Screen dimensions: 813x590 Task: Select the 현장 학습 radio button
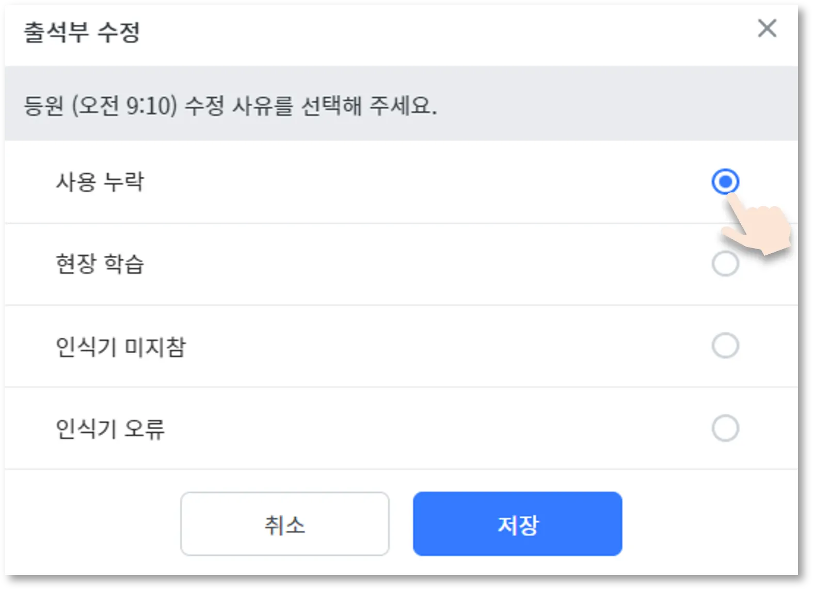pos(725,264)
